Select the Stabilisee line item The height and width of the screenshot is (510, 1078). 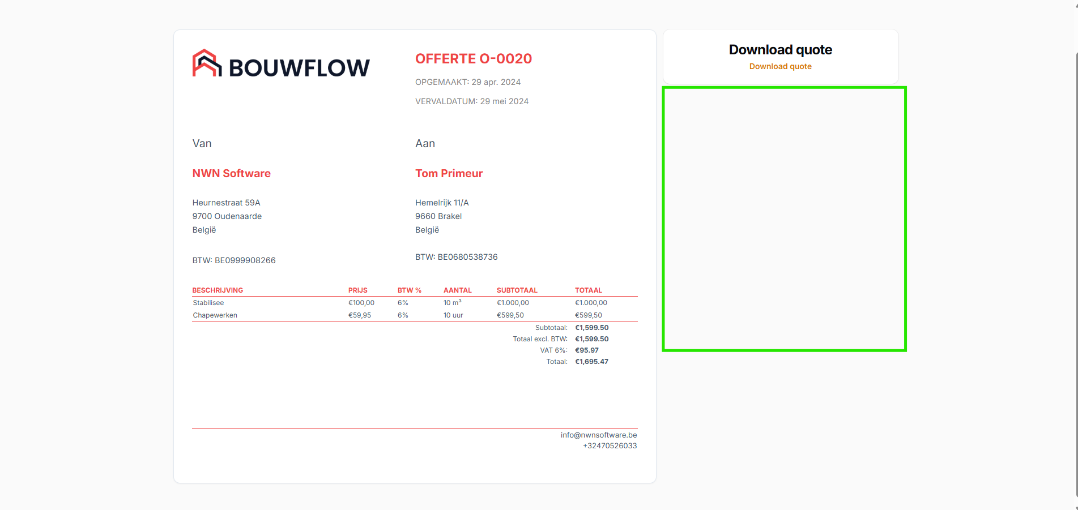pyautogui.click(x=208, y=303)
